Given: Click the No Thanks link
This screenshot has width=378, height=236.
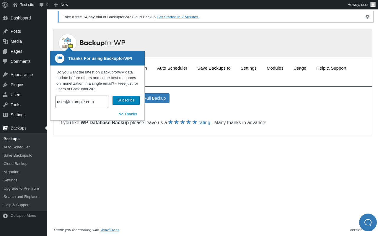Looking at the screenshot, I should (x=128, y=114).
